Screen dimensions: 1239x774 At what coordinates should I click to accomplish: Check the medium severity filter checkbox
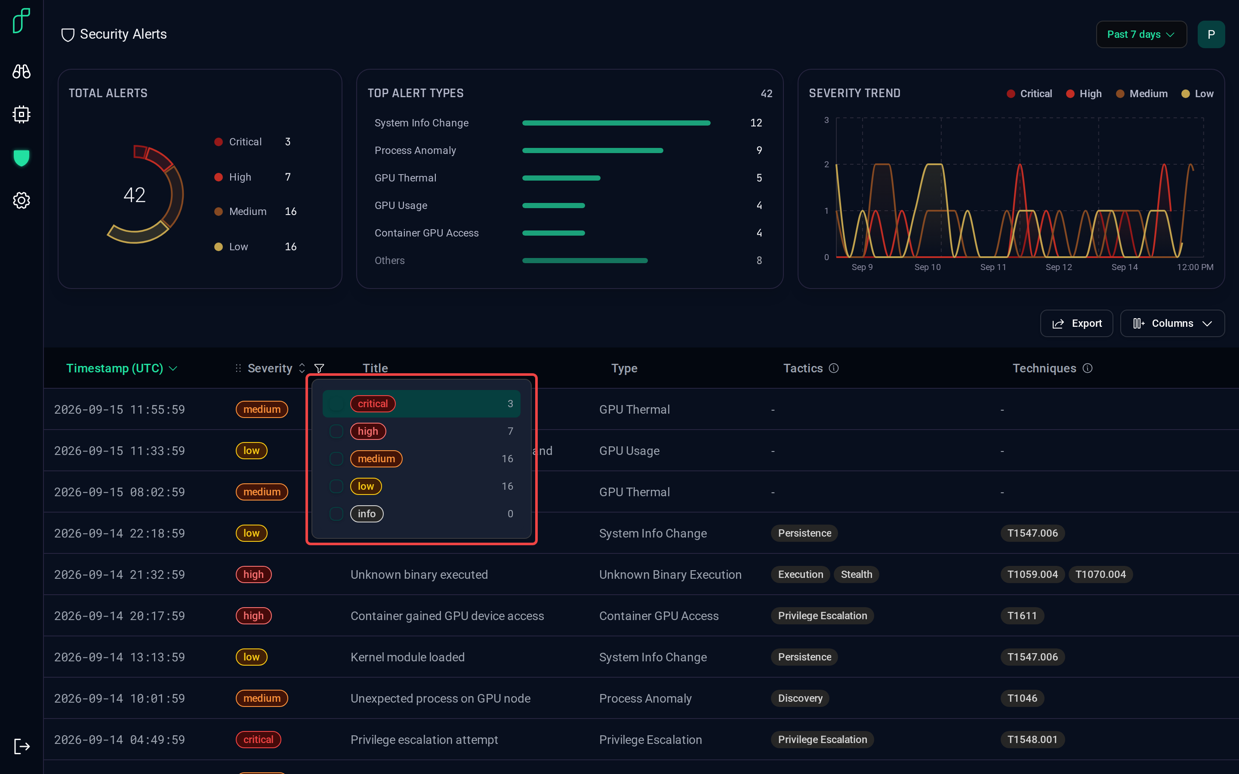click(x=336, y=459)
